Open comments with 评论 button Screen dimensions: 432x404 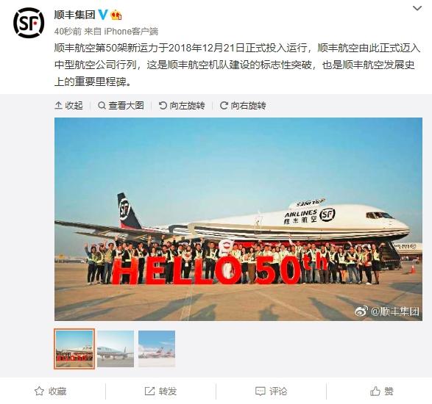[271, 392]
